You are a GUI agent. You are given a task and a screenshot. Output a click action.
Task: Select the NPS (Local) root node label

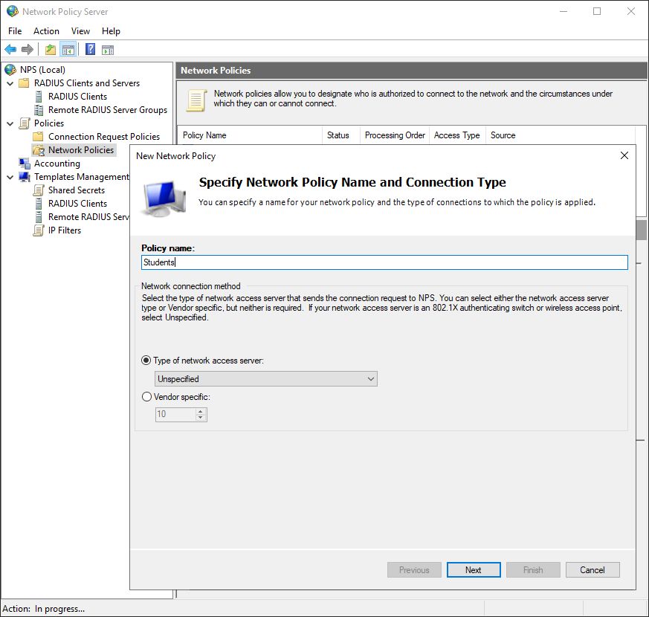(42, 70)
